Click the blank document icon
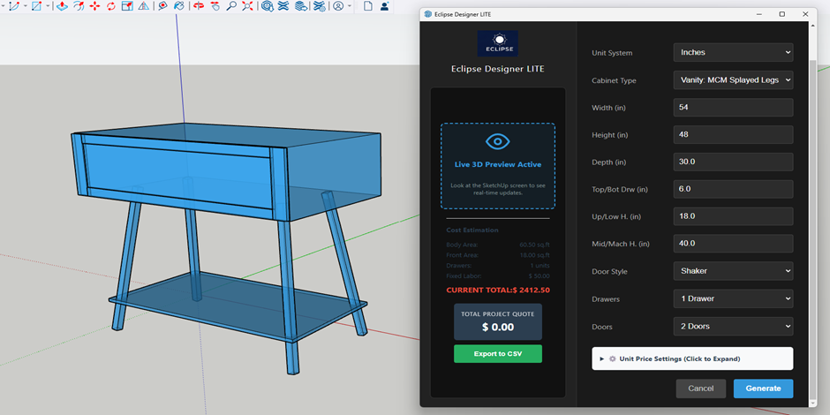 pyautogui.click(x=368, y=6)
